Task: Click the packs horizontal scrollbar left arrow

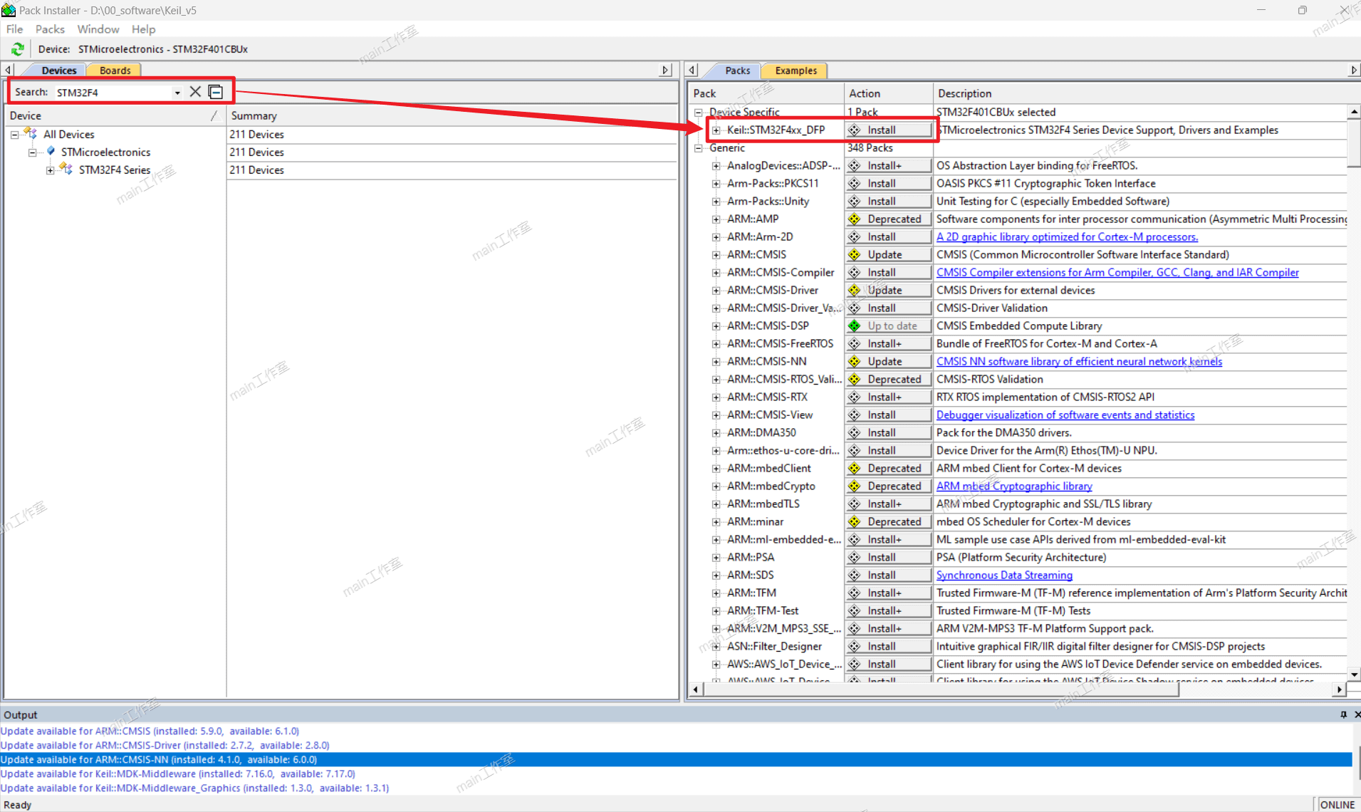Action: (696, 689)
